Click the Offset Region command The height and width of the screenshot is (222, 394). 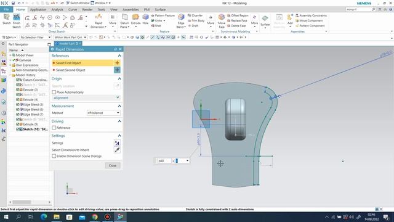click(x=238, y=15)
